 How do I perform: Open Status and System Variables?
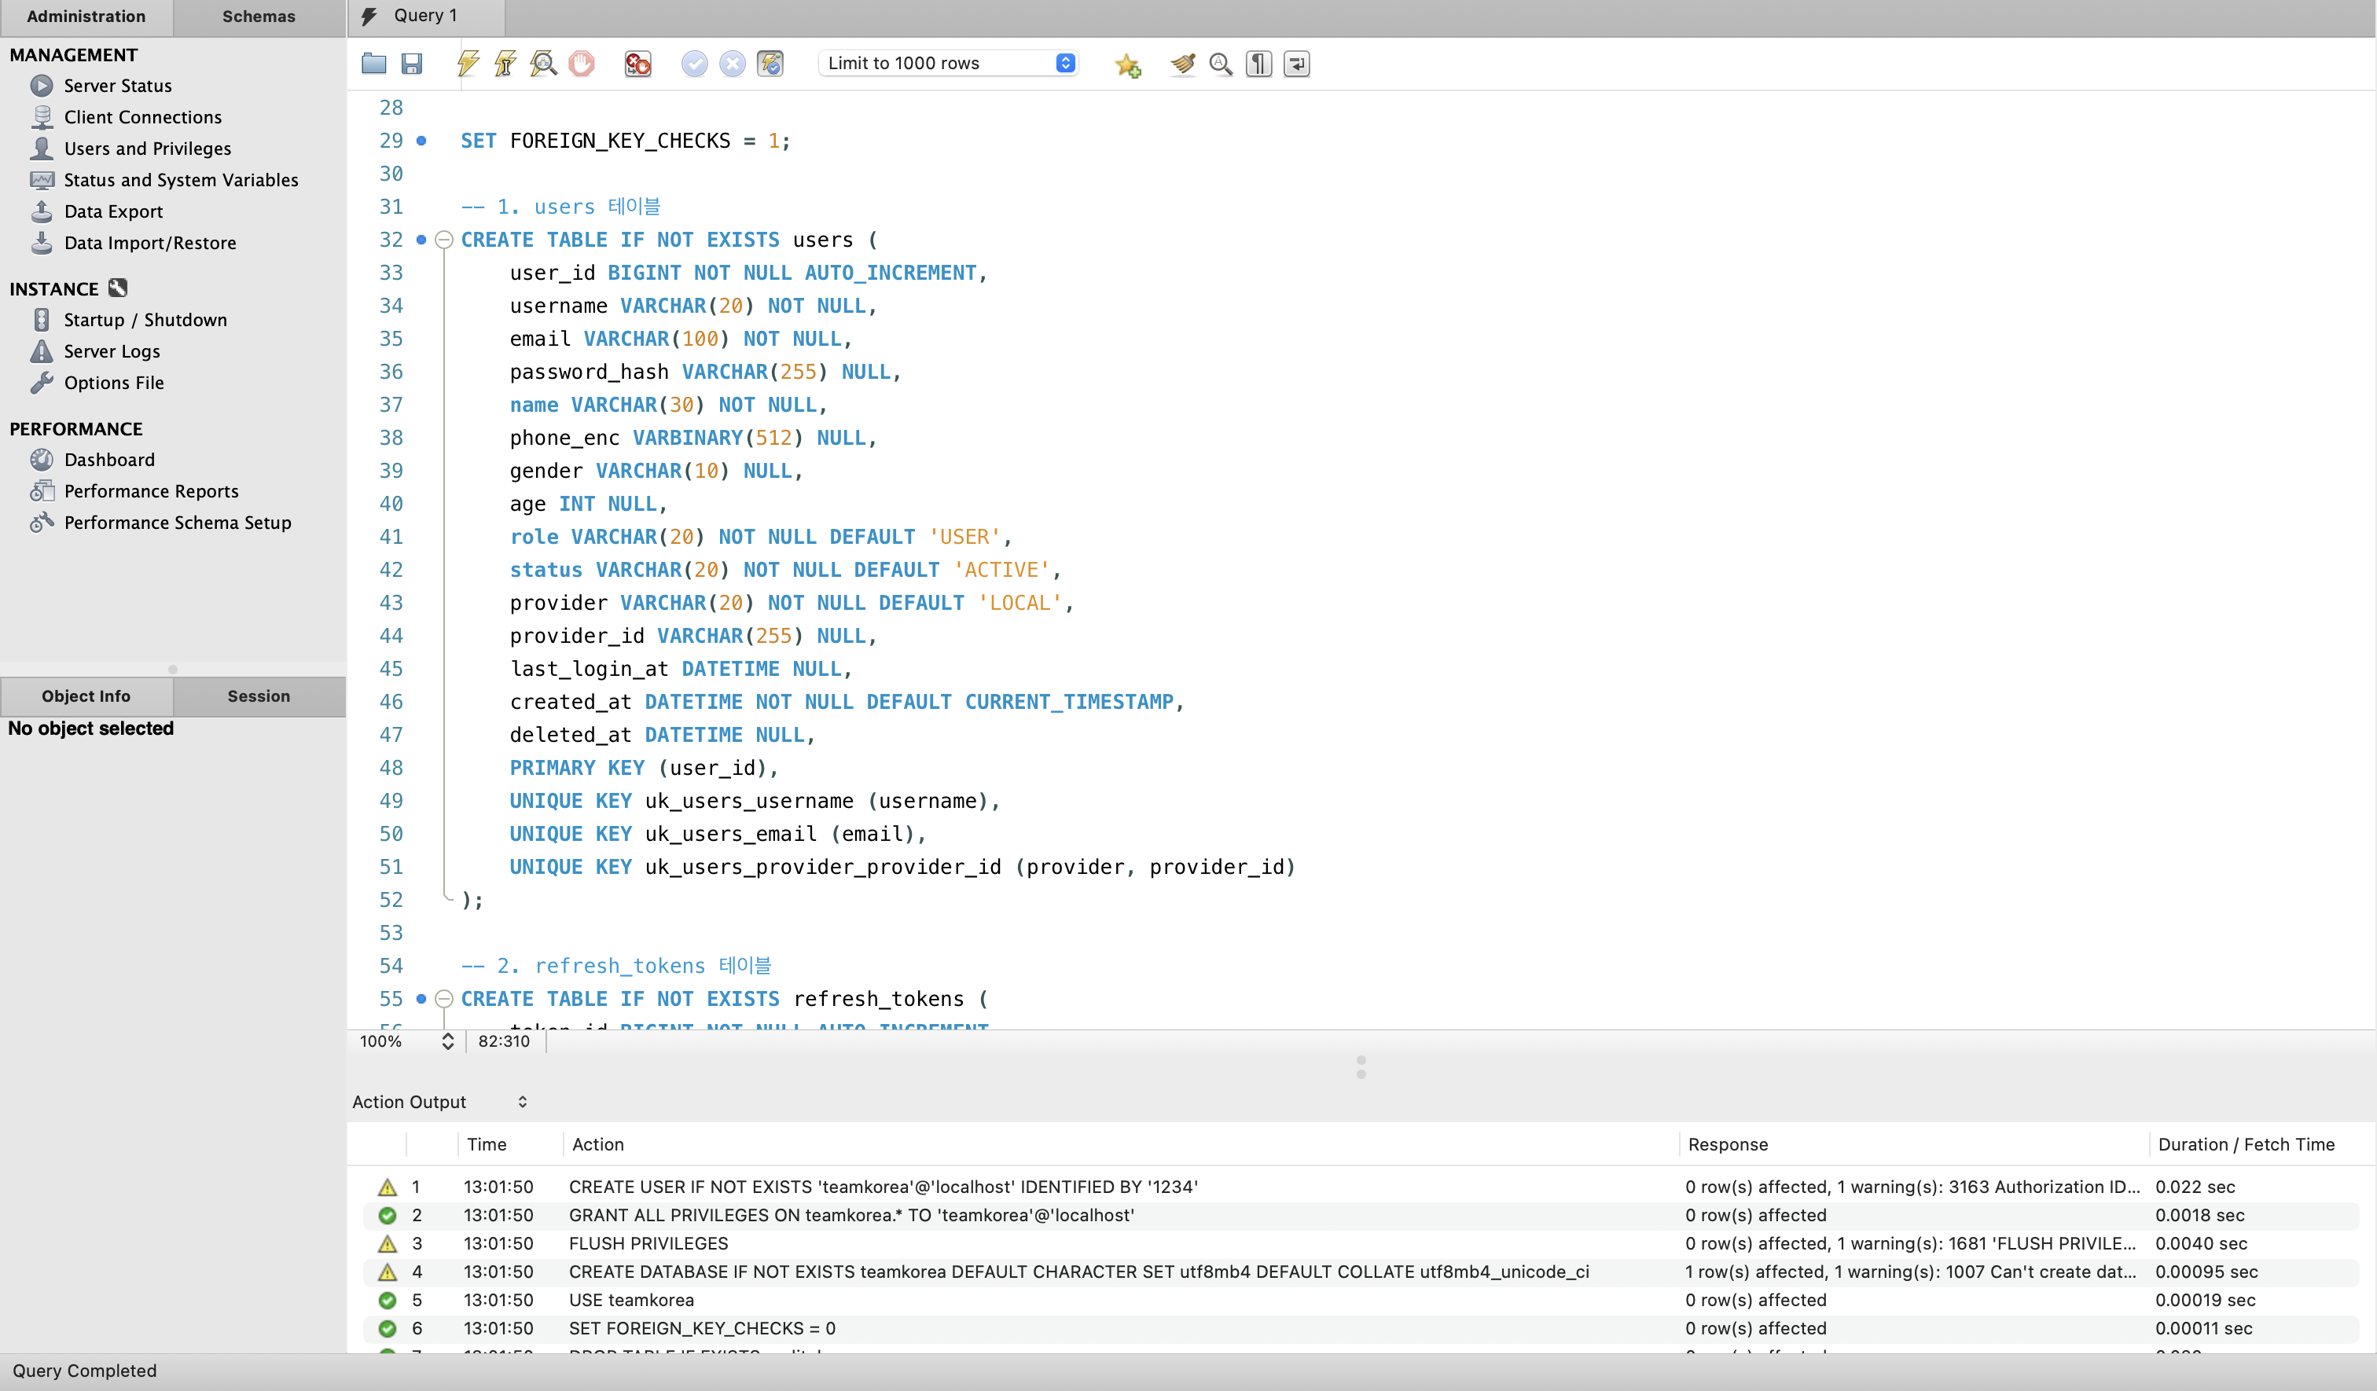[x=180, y=180]
